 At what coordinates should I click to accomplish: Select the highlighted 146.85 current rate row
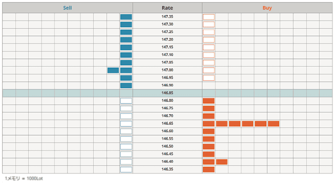(167, 93)
